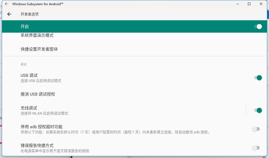Image resolution: width=269 pixels, height=158 pixels.
Task: Enable 停用 adb 授权超时功能 switch
Action: [256, 129]
